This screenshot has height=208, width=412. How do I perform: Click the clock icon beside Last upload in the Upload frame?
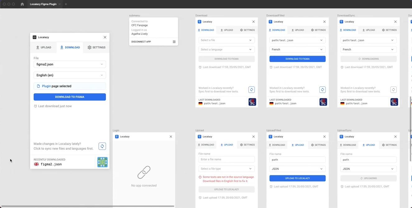(200, 198)
